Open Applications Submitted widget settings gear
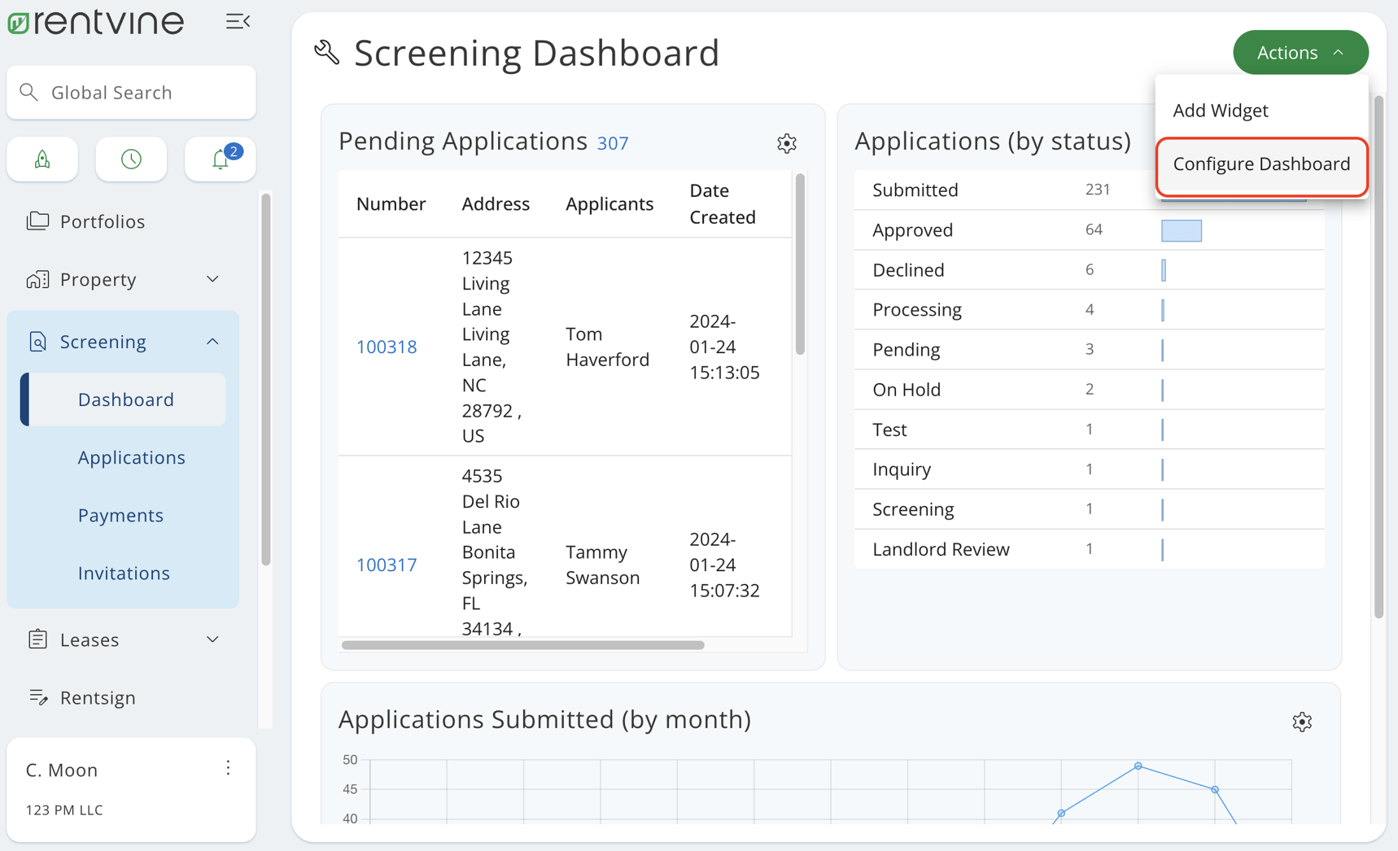The width and height of the screenshot is (1398, 851). (x=1302, y=722)
